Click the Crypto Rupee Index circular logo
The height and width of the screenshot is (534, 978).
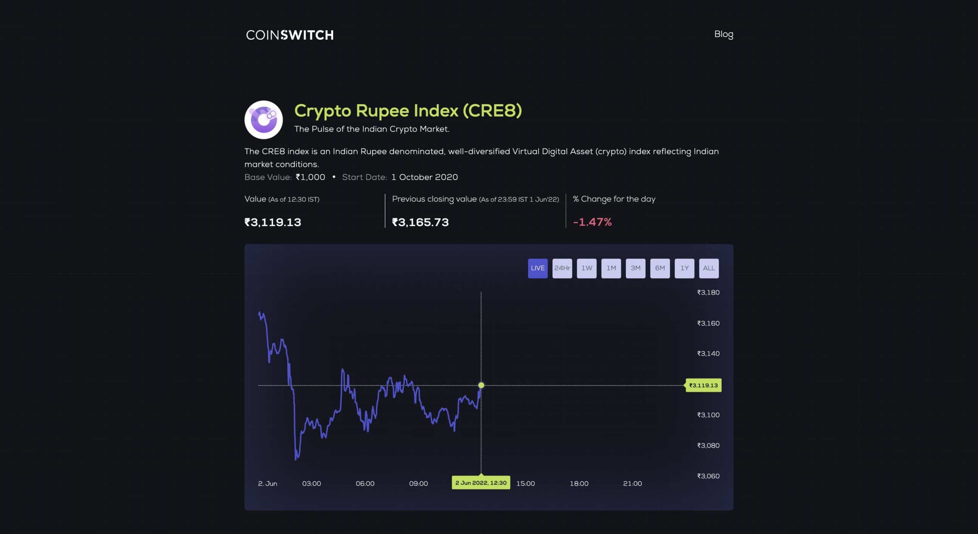263,120
